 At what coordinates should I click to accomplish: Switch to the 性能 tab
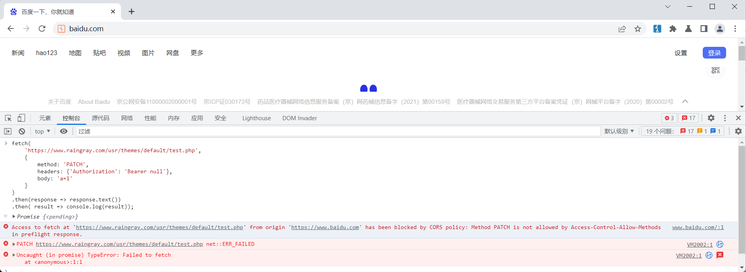tap(150, 118)
